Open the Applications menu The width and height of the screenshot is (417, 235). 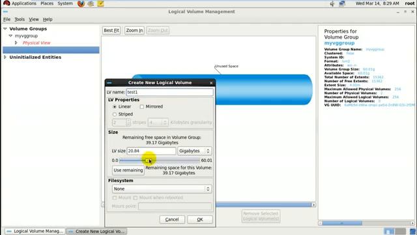24,3
